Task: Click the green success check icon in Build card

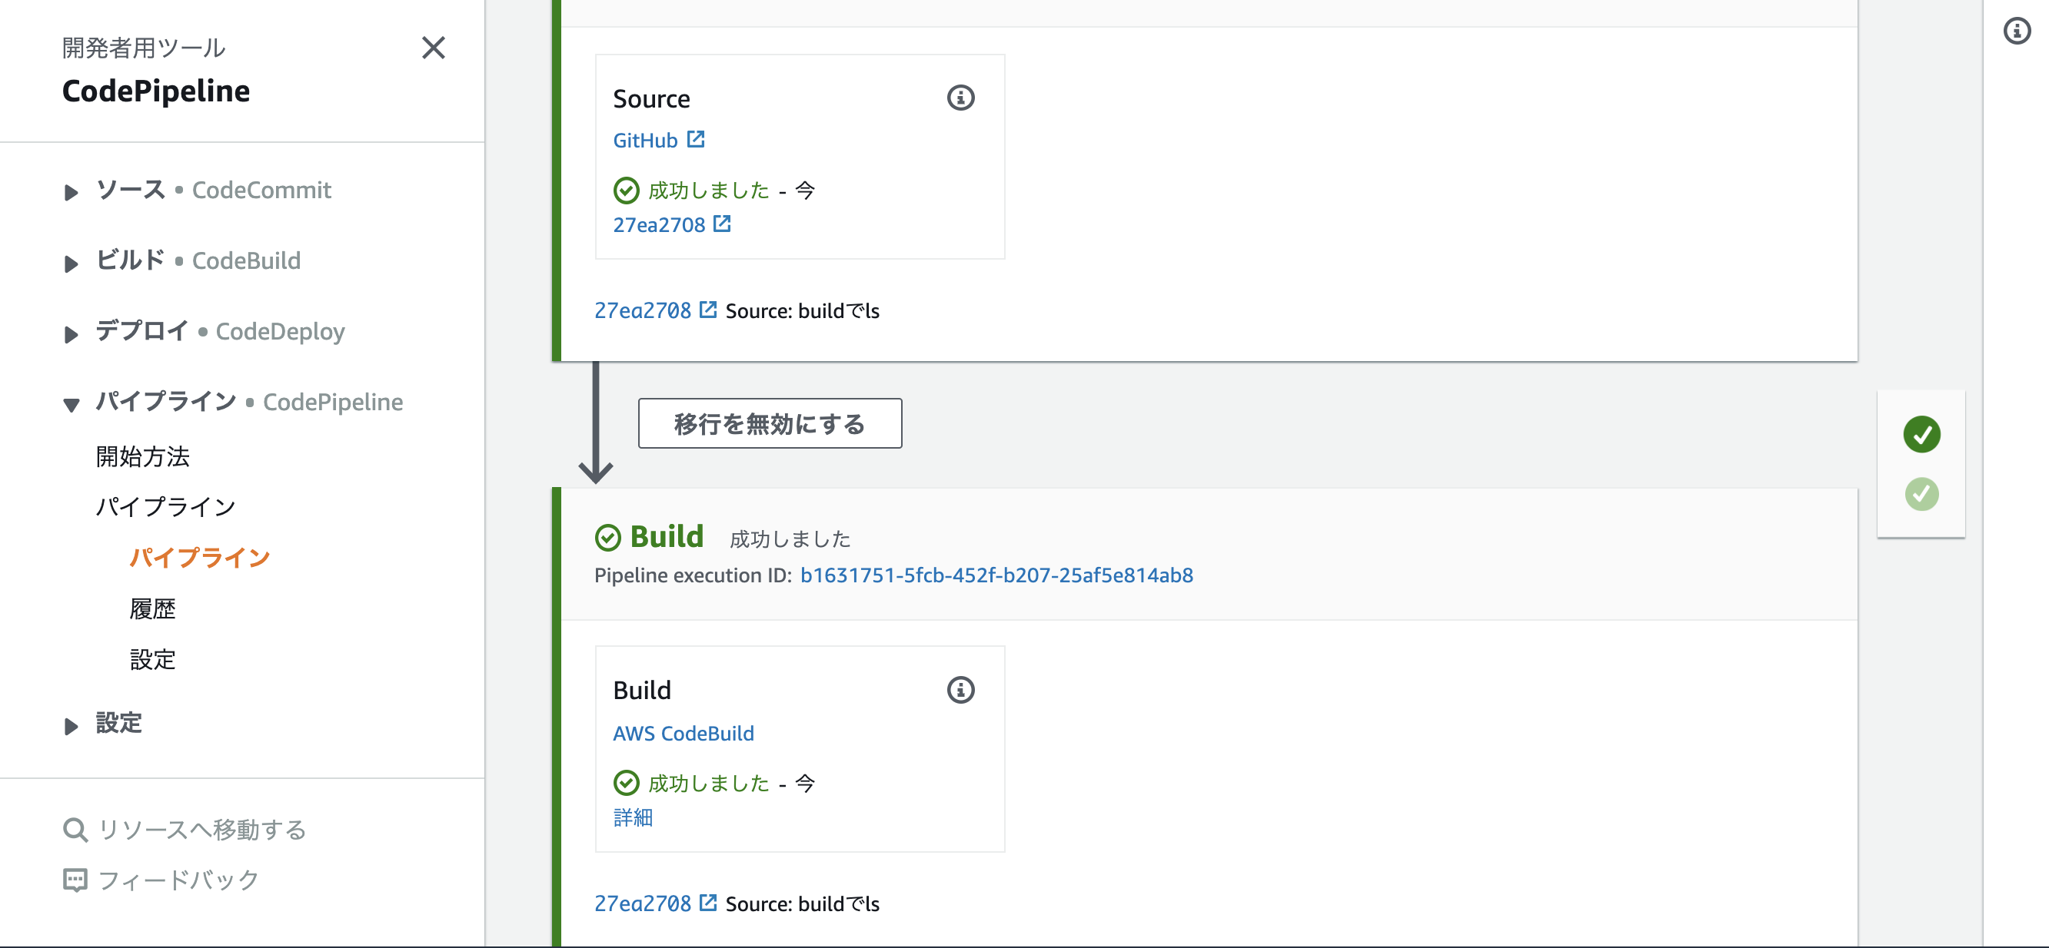Action: (x=627, y=782)
